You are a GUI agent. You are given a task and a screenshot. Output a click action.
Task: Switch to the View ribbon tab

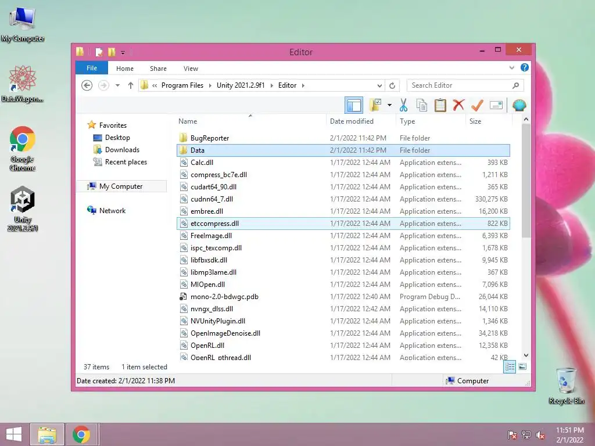pyautogui.click(x=191, y=69)
